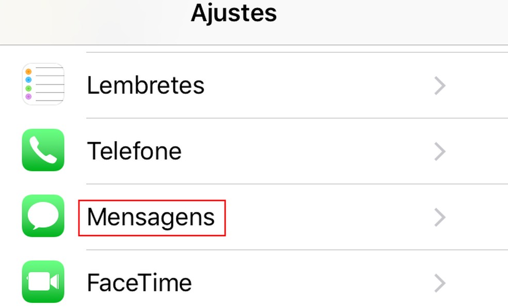Open FaceTime settings via its chevron
Screen dimensions: 508x308
pos(440,283)
